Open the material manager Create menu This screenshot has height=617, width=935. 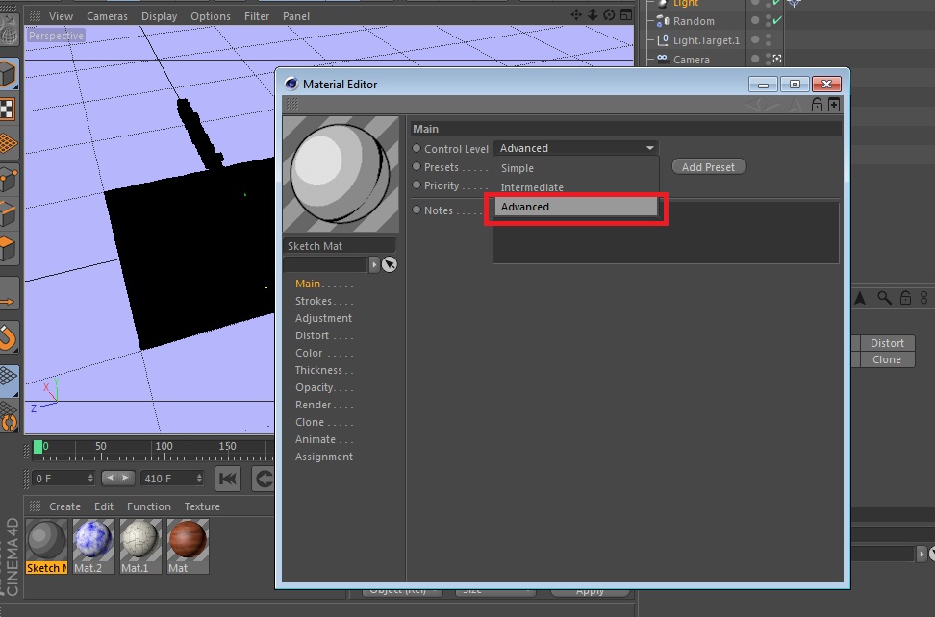coord(65,506)
